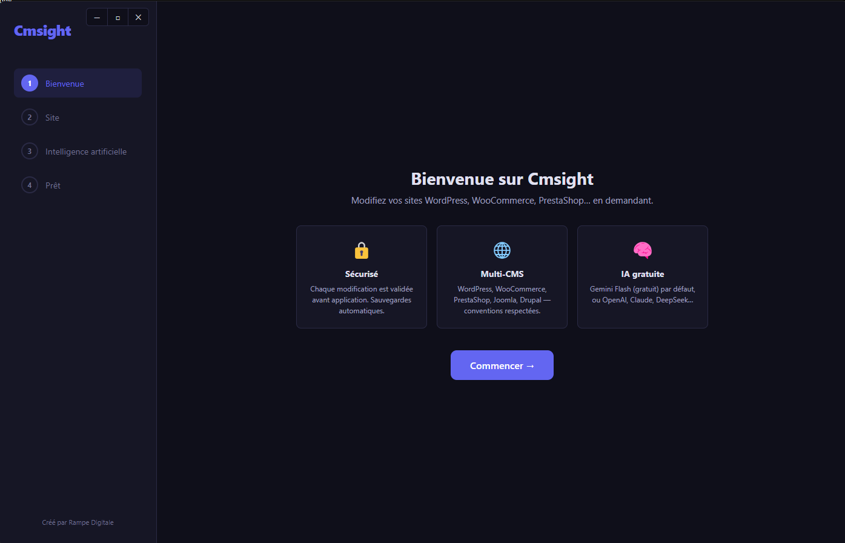
Task: Click the step 1 number circle
Action: (30, 83)
